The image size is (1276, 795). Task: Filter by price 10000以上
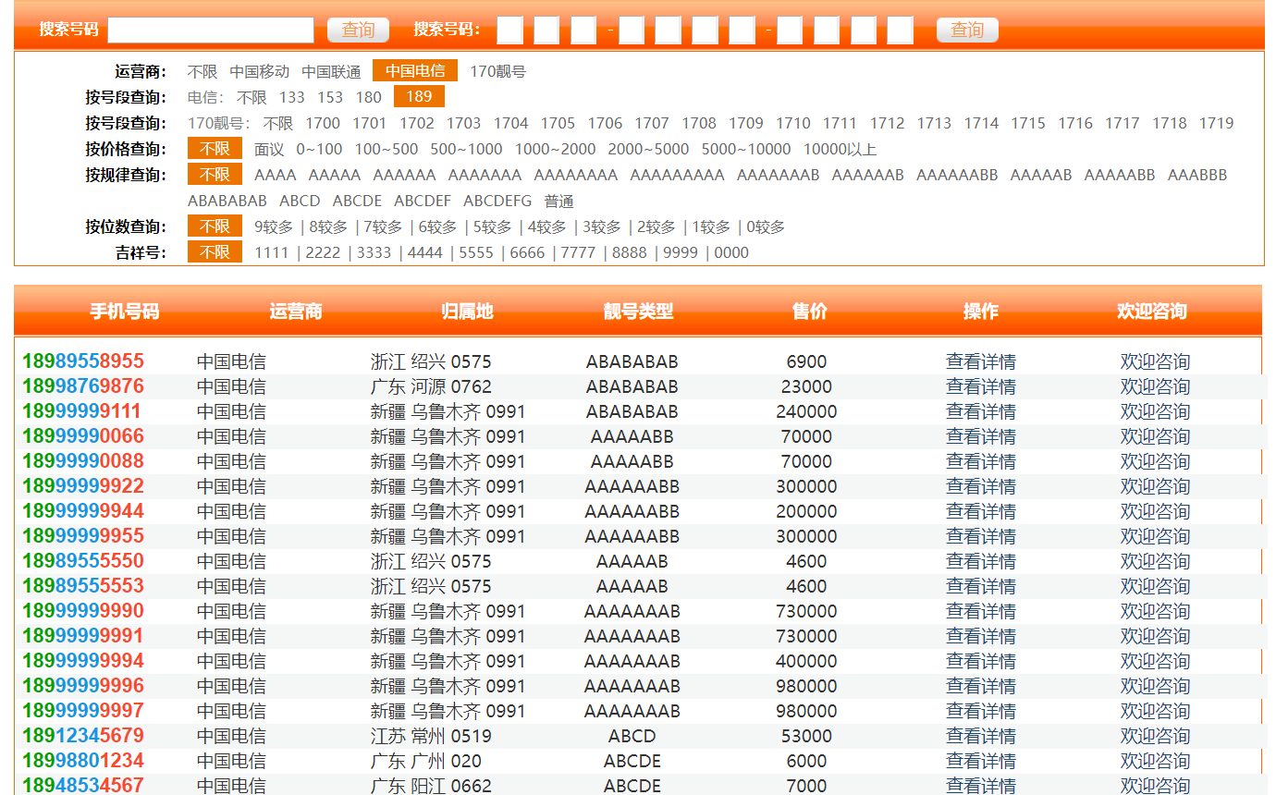coord(840,149)
